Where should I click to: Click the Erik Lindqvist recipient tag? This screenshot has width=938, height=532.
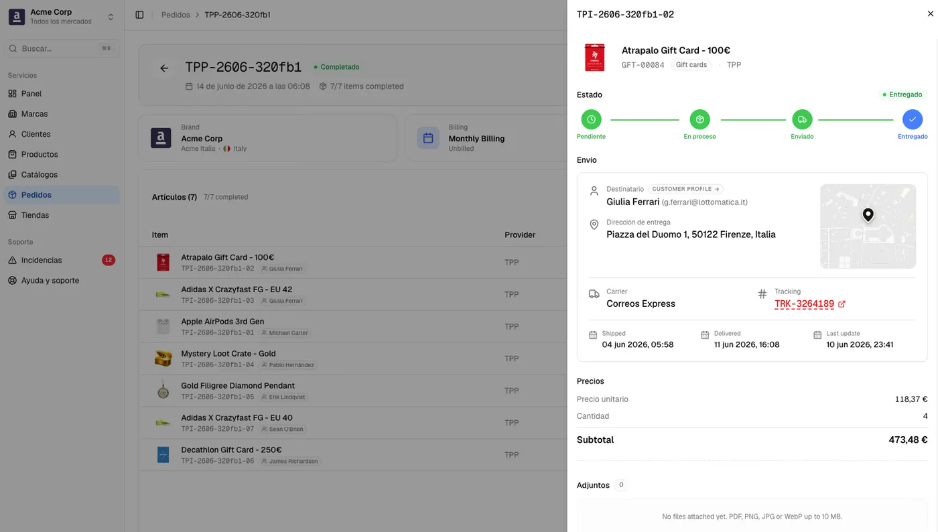point(283,397)
